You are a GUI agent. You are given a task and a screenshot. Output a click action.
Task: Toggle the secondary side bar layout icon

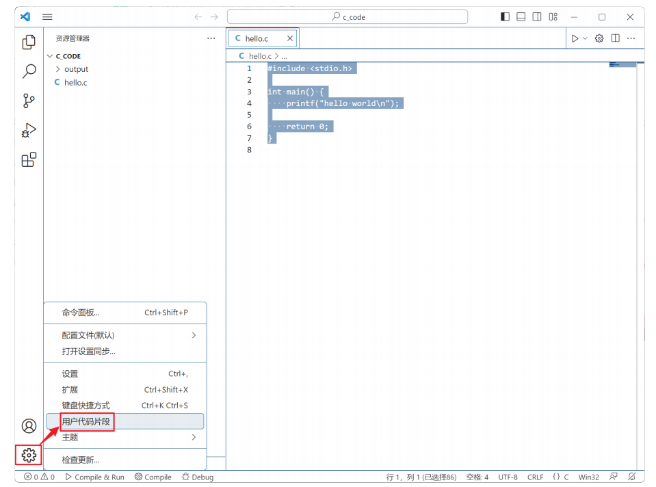point(537,17)
